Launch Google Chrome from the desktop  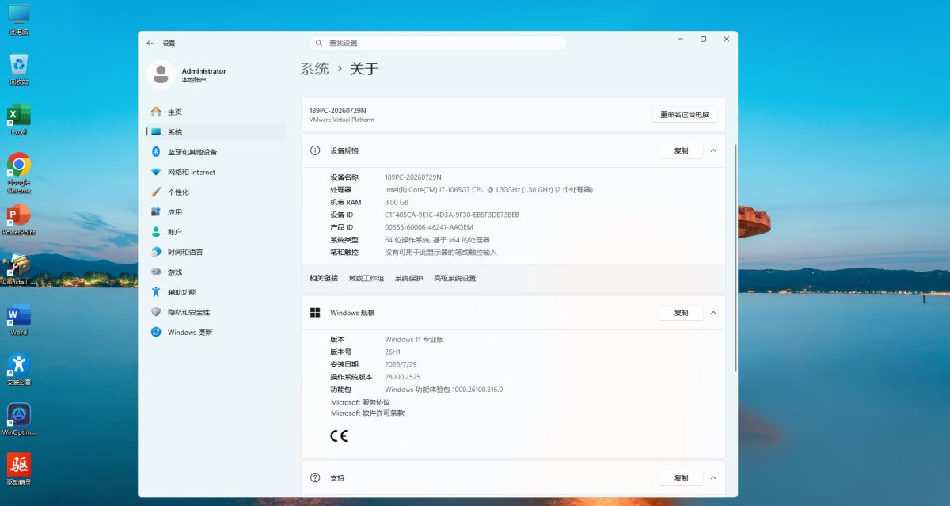19,173
